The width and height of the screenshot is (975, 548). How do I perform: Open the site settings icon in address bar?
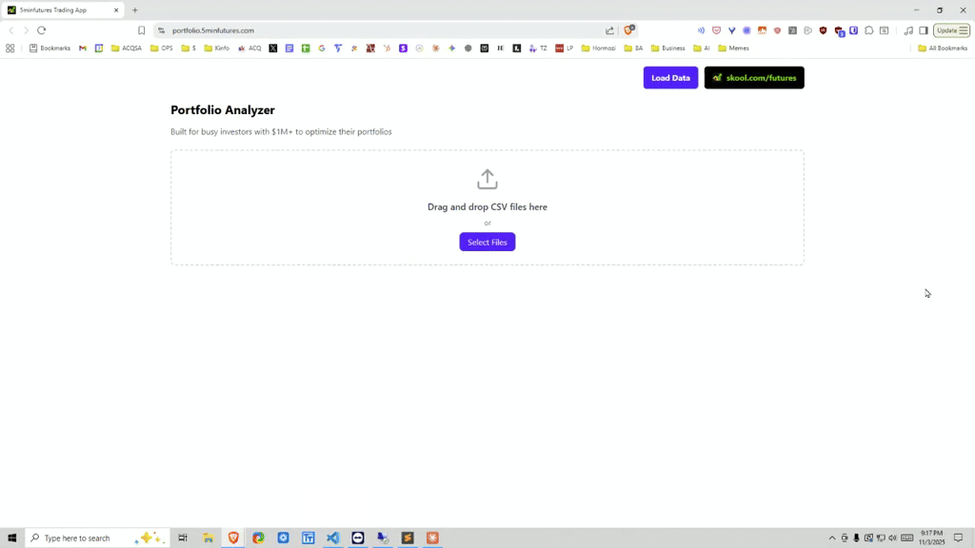tap(162, 29)
